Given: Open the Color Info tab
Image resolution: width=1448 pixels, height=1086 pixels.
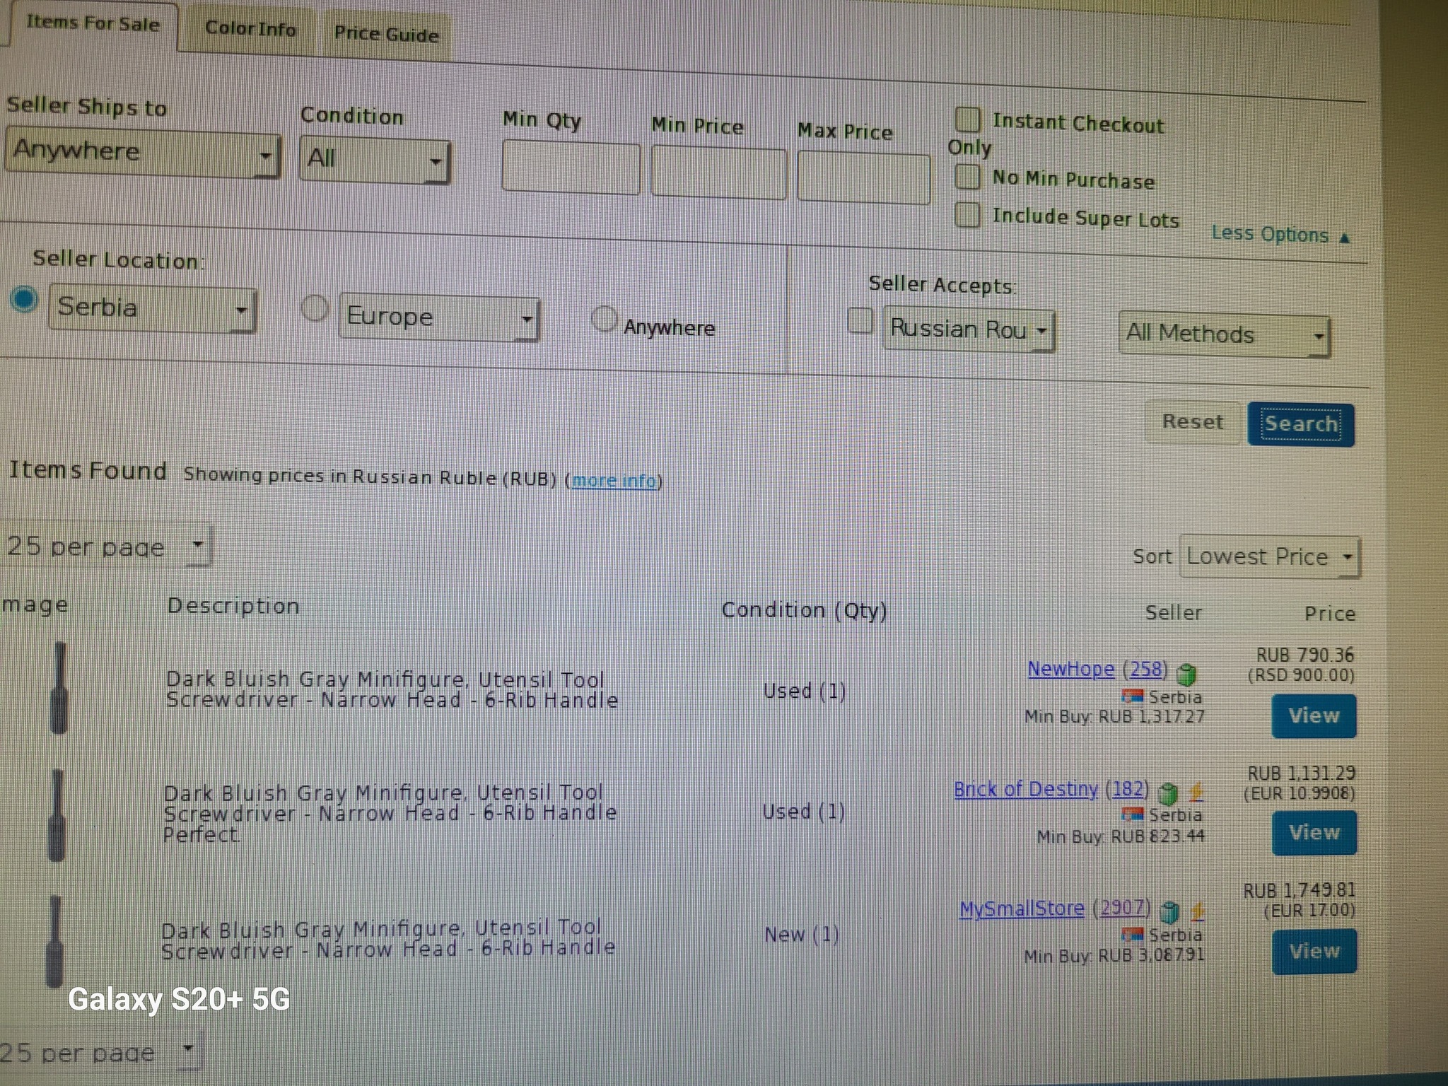Looking at the screenshot, I should pyautogui.click(x=250, y=29).
